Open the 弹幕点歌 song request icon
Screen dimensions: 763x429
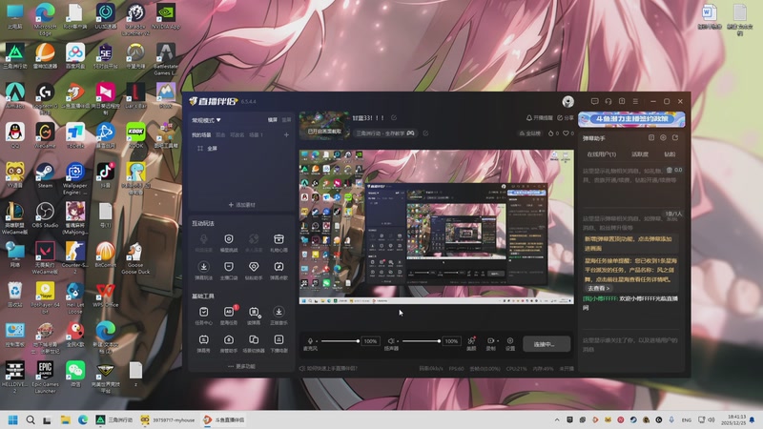[278, 271]
